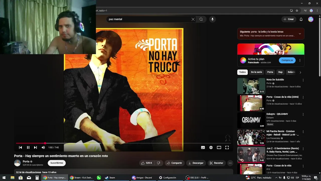Open YouTube notifications bell
The image size is (321, 181).
pyautogui.click(x=301, y=19)
